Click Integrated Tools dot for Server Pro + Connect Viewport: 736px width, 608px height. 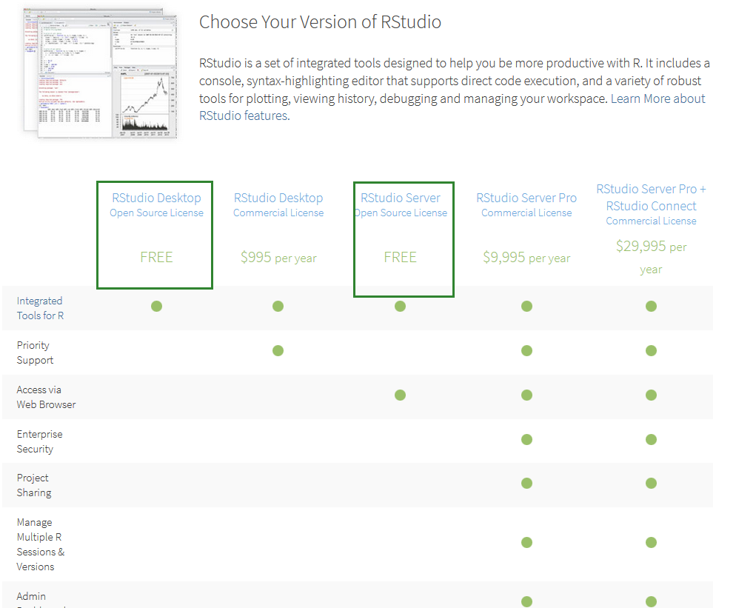(651, 306)
